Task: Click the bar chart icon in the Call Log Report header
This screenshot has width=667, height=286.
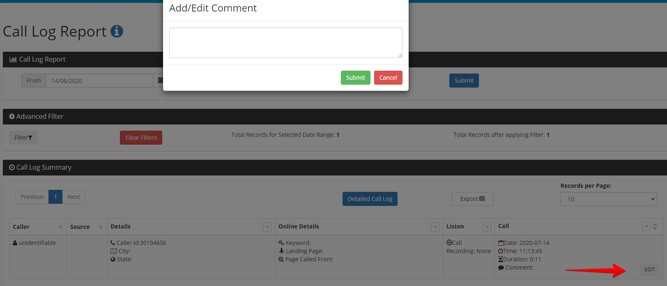Action: point(13,59)
